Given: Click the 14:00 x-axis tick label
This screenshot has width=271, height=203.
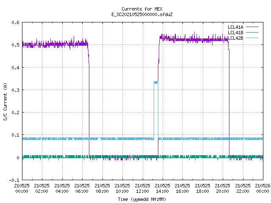Looking at the screenshot, I should pyautogui.click(x=162, y=191).
